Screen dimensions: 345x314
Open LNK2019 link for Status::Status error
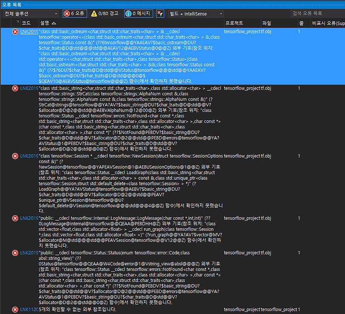(29, 253)
